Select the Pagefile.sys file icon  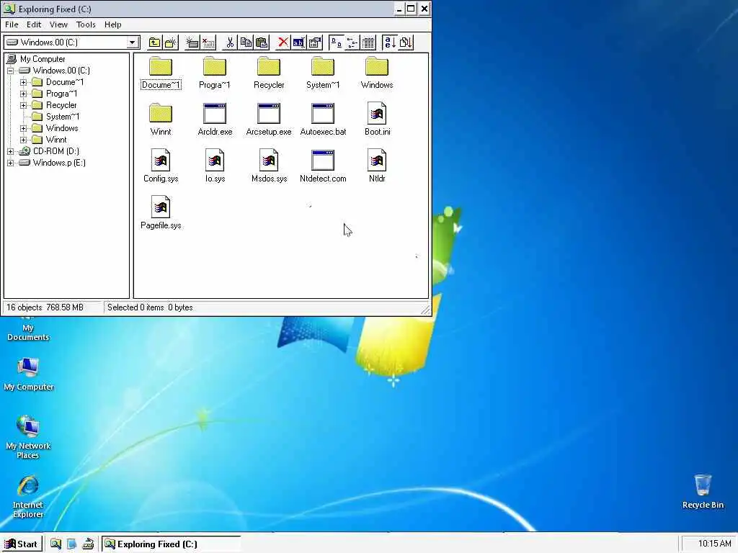click(161, 207)
